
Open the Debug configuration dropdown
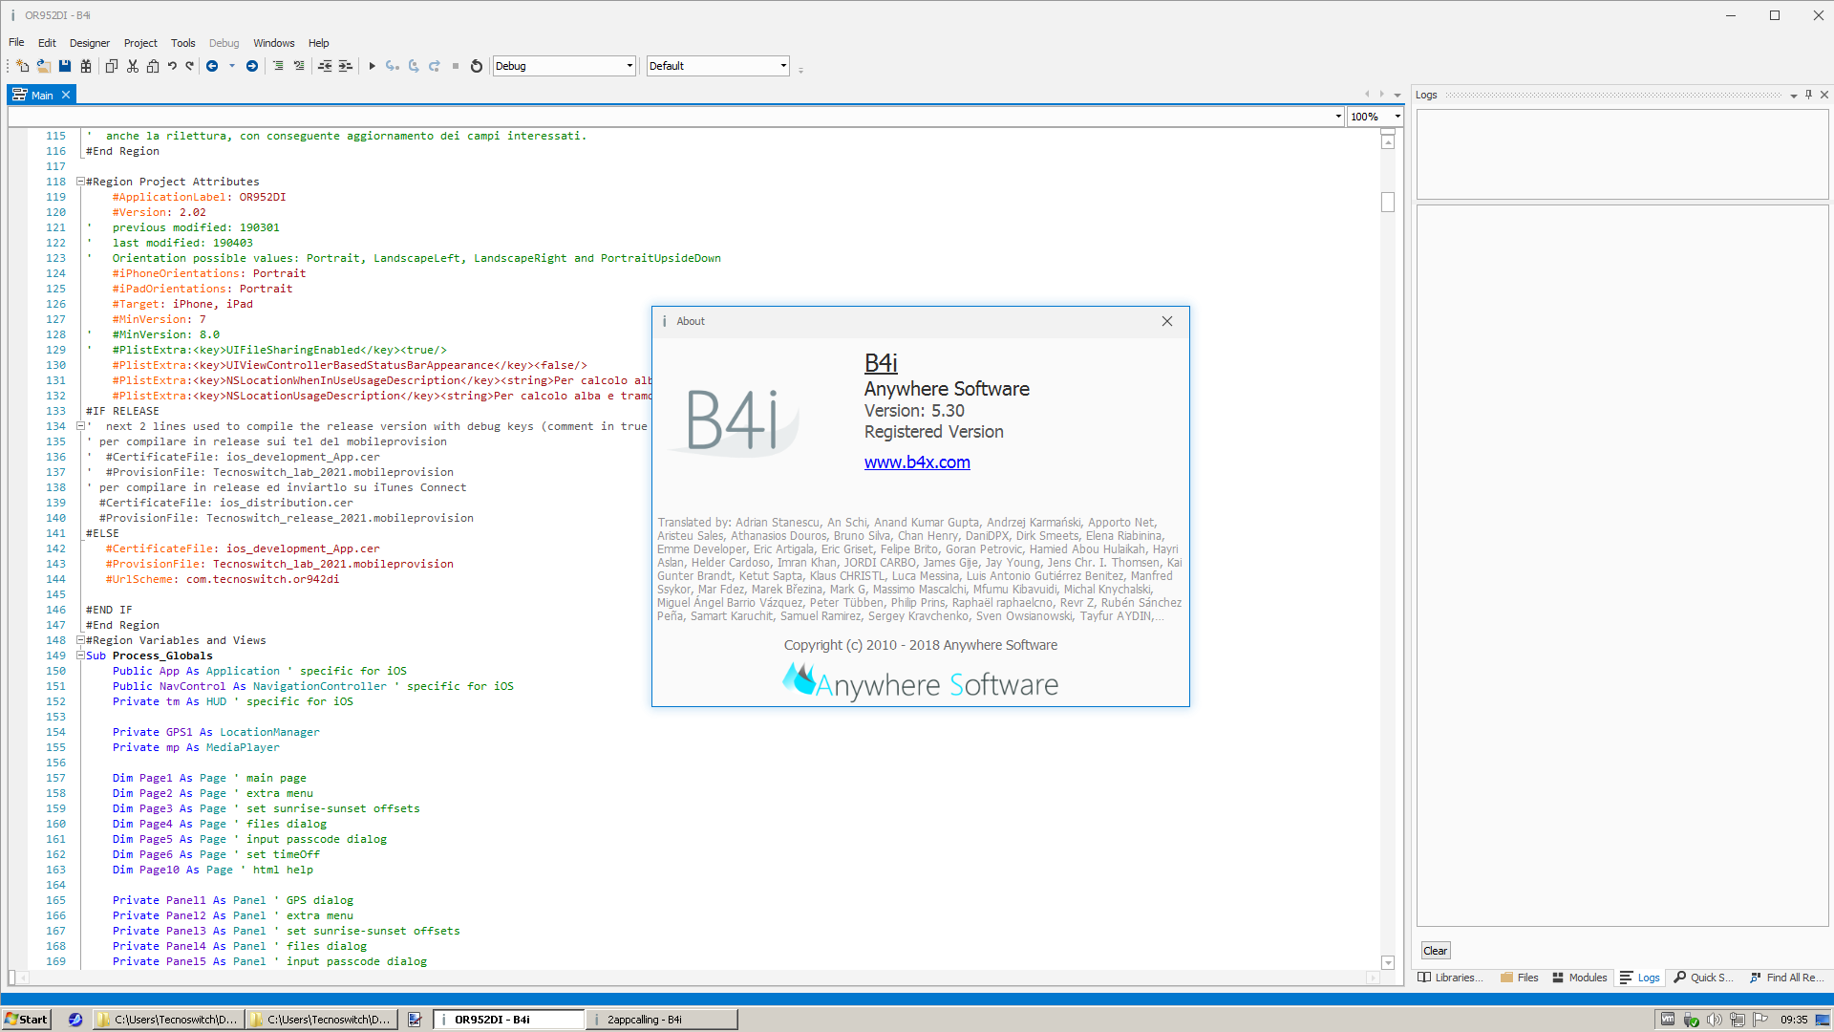click(x=627, y=66)
